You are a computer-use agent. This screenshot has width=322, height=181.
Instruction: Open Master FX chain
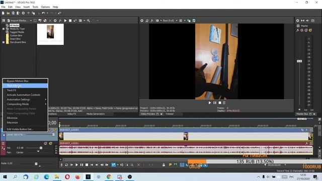coord(298,30)
